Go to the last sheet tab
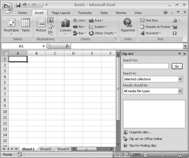The height and width of the screenshot is (158, 189). click(17, 149)
